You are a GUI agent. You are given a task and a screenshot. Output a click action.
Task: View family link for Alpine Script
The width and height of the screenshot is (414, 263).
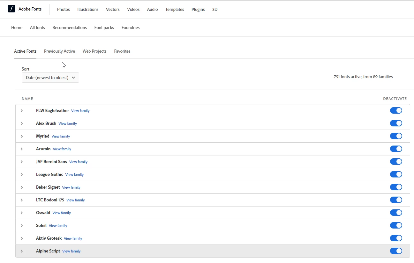pos(71,251)
